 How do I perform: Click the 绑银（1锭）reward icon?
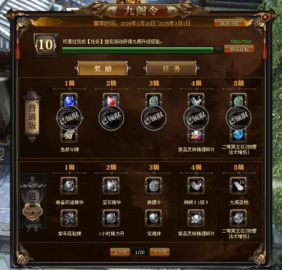tap(196, 186)
